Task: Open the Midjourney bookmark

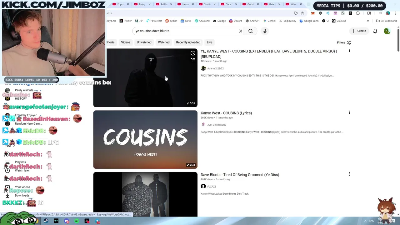Action: pyautogui.click(x=287, y=21)
